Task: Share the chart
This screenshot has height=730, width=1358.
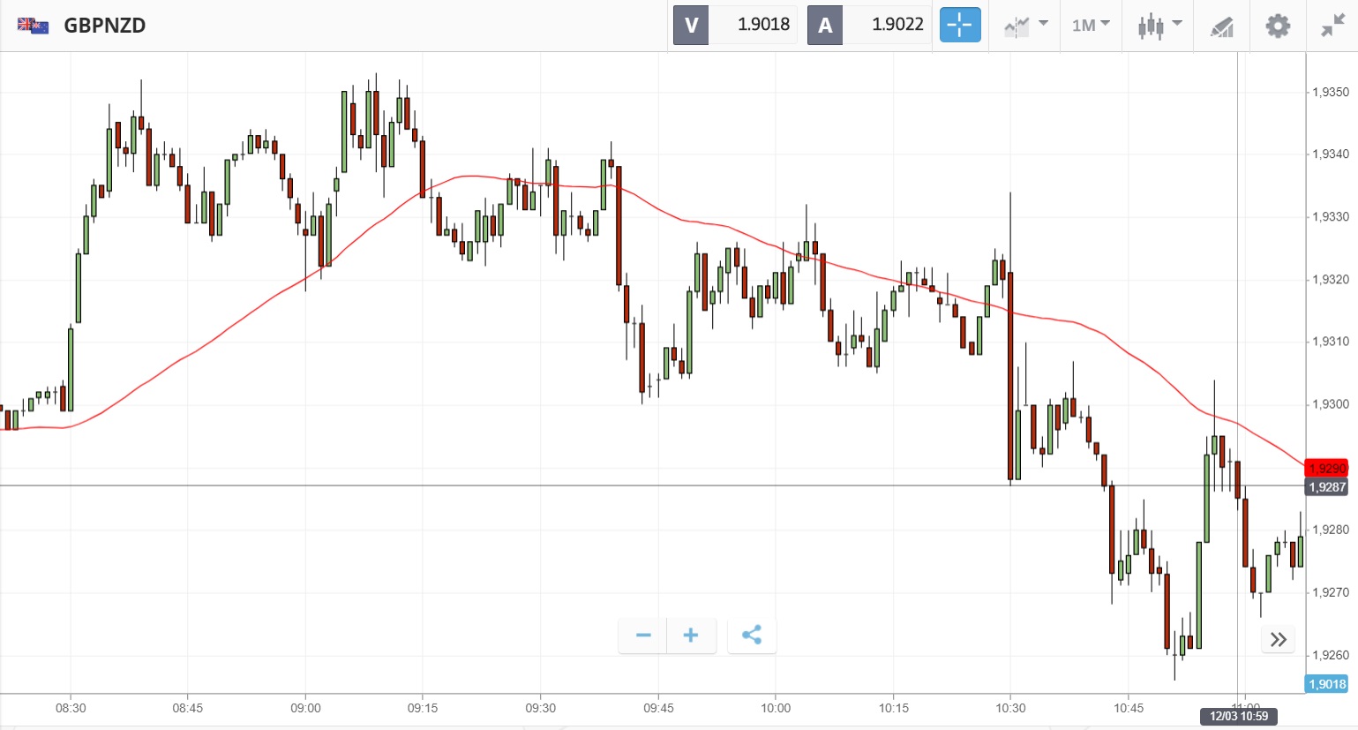Action: [752, 636]
